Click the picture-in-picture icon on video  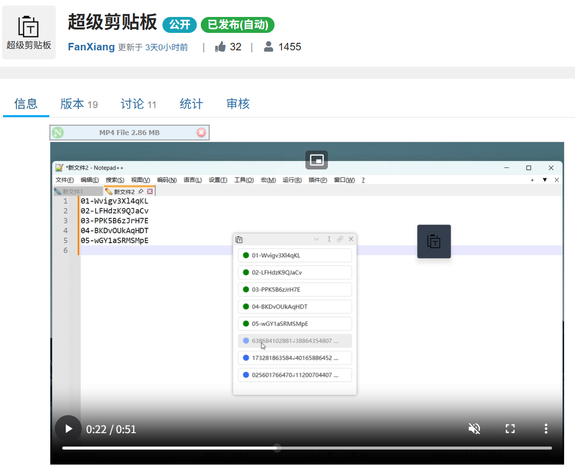pyautogui.click(x=316, y=160)
